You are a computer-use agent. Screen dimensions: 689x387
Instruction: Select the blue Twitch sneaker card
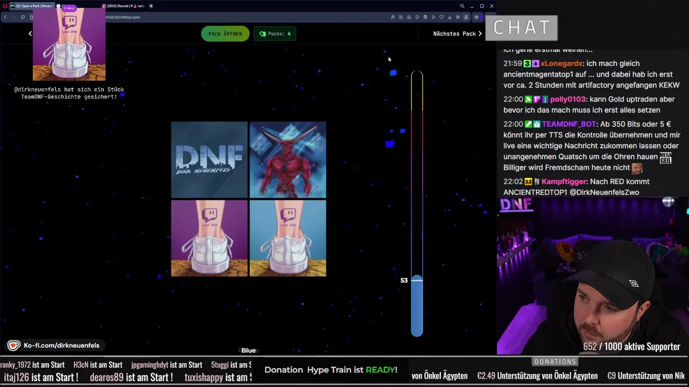287,238
